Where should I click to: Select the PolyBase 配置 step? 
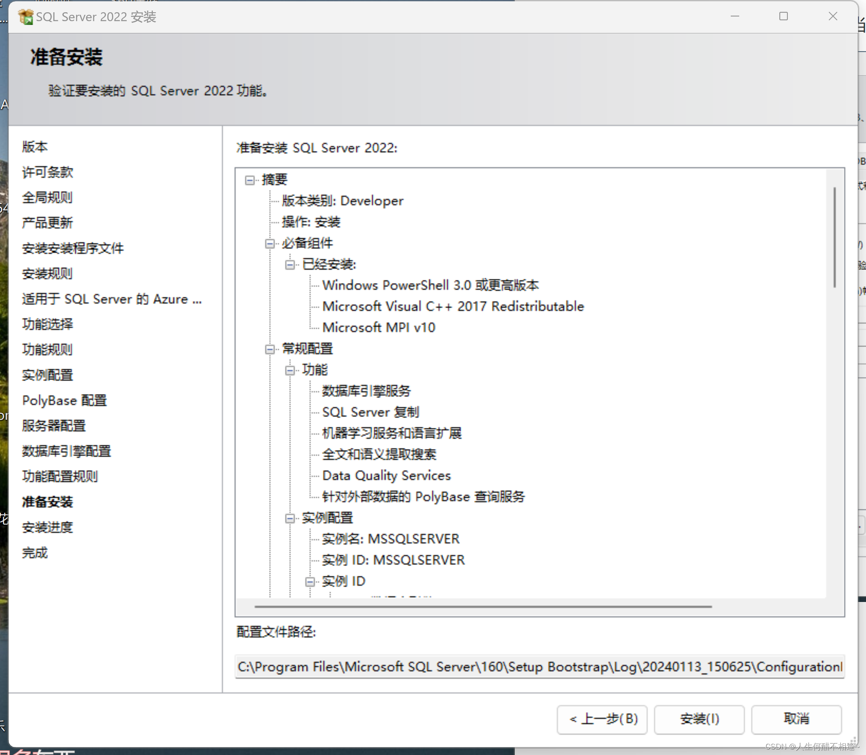point(65,400)
